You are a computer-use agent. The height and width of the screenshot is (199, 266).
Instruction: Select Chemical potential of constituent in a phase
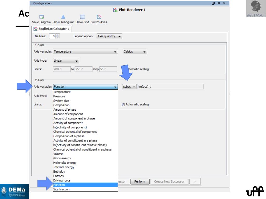point(85,150)
